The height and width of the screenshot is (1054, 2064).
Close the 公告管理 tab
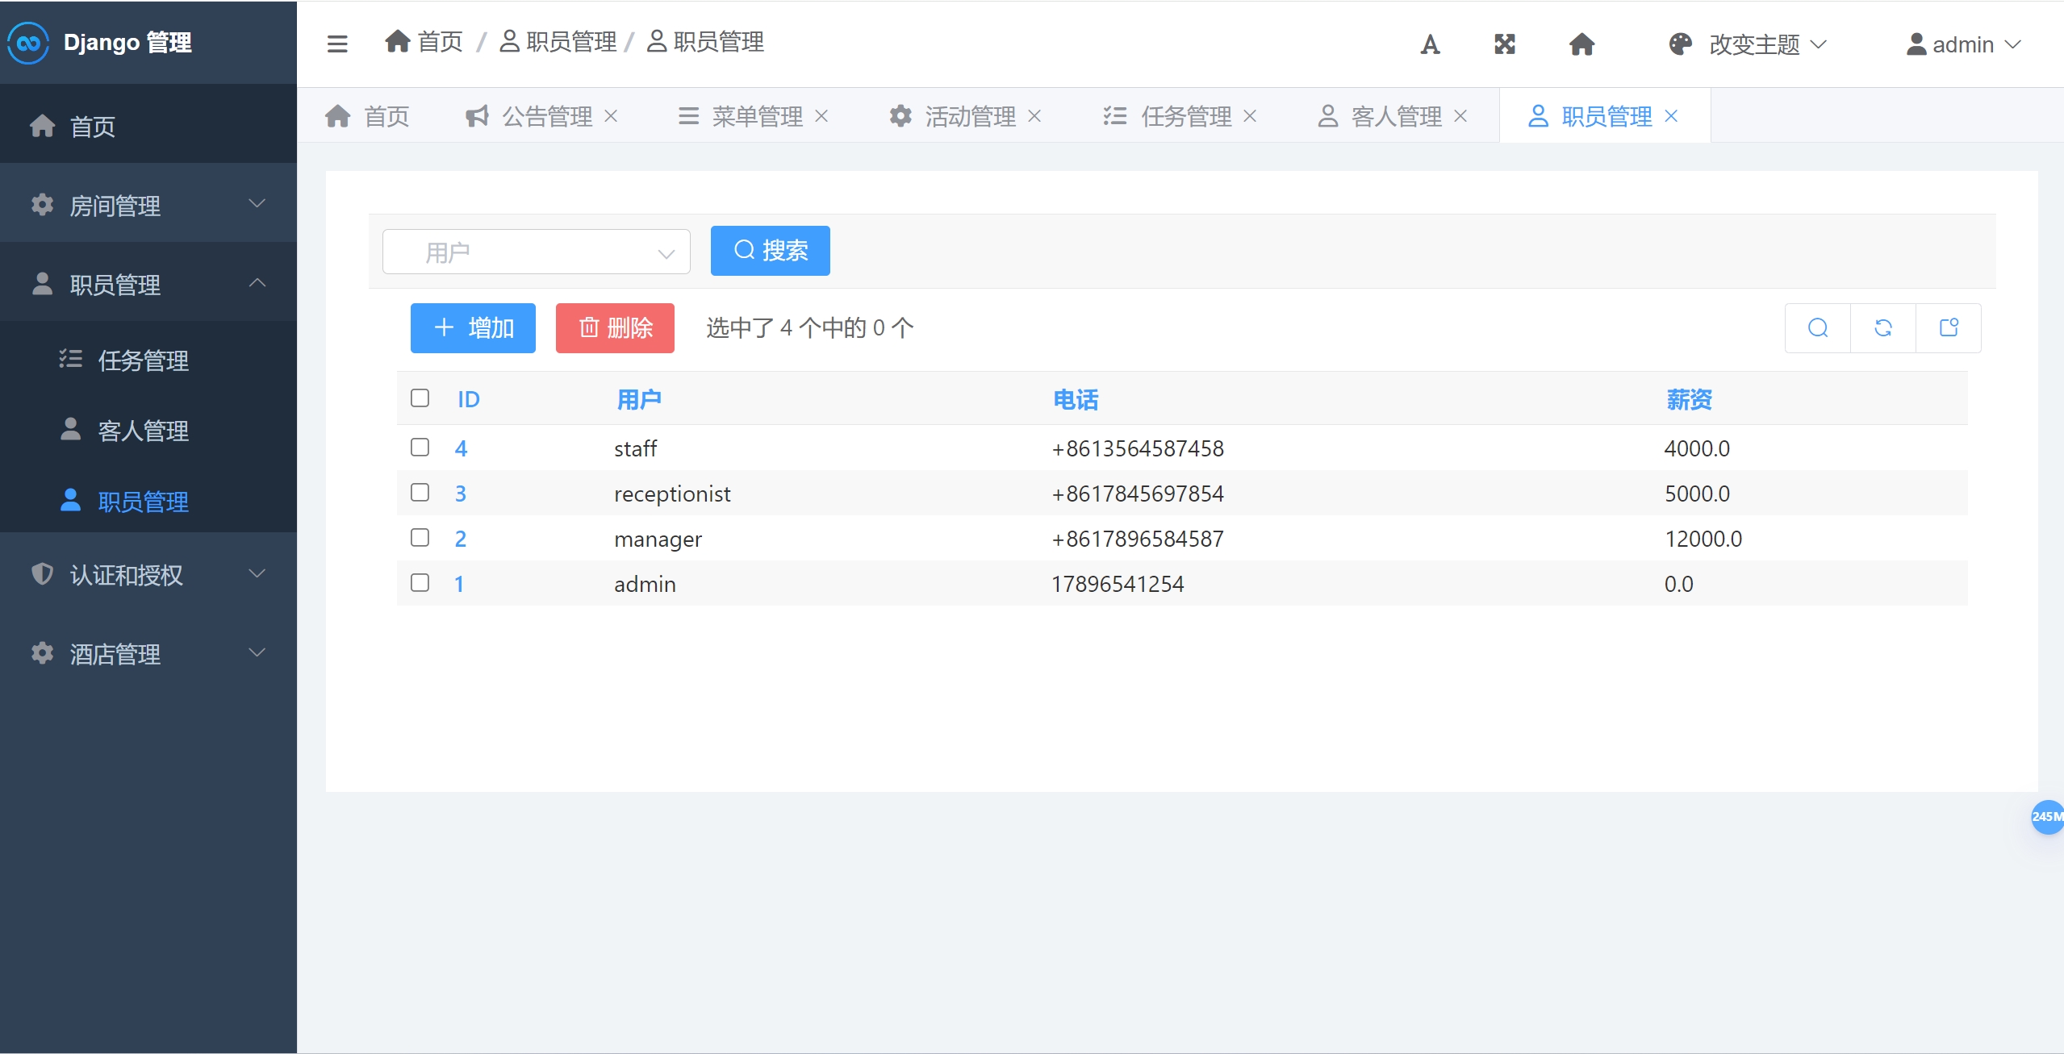point(611,116)
